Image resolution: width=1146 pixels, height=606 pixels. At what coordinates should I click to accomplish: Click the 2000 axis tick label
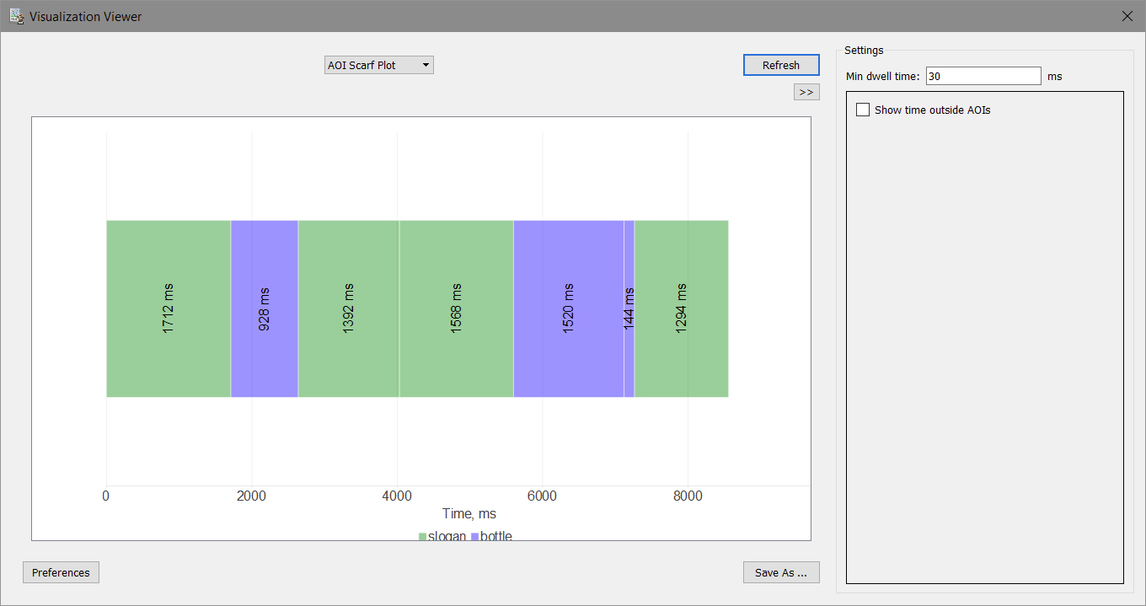[x=251, y=496]
